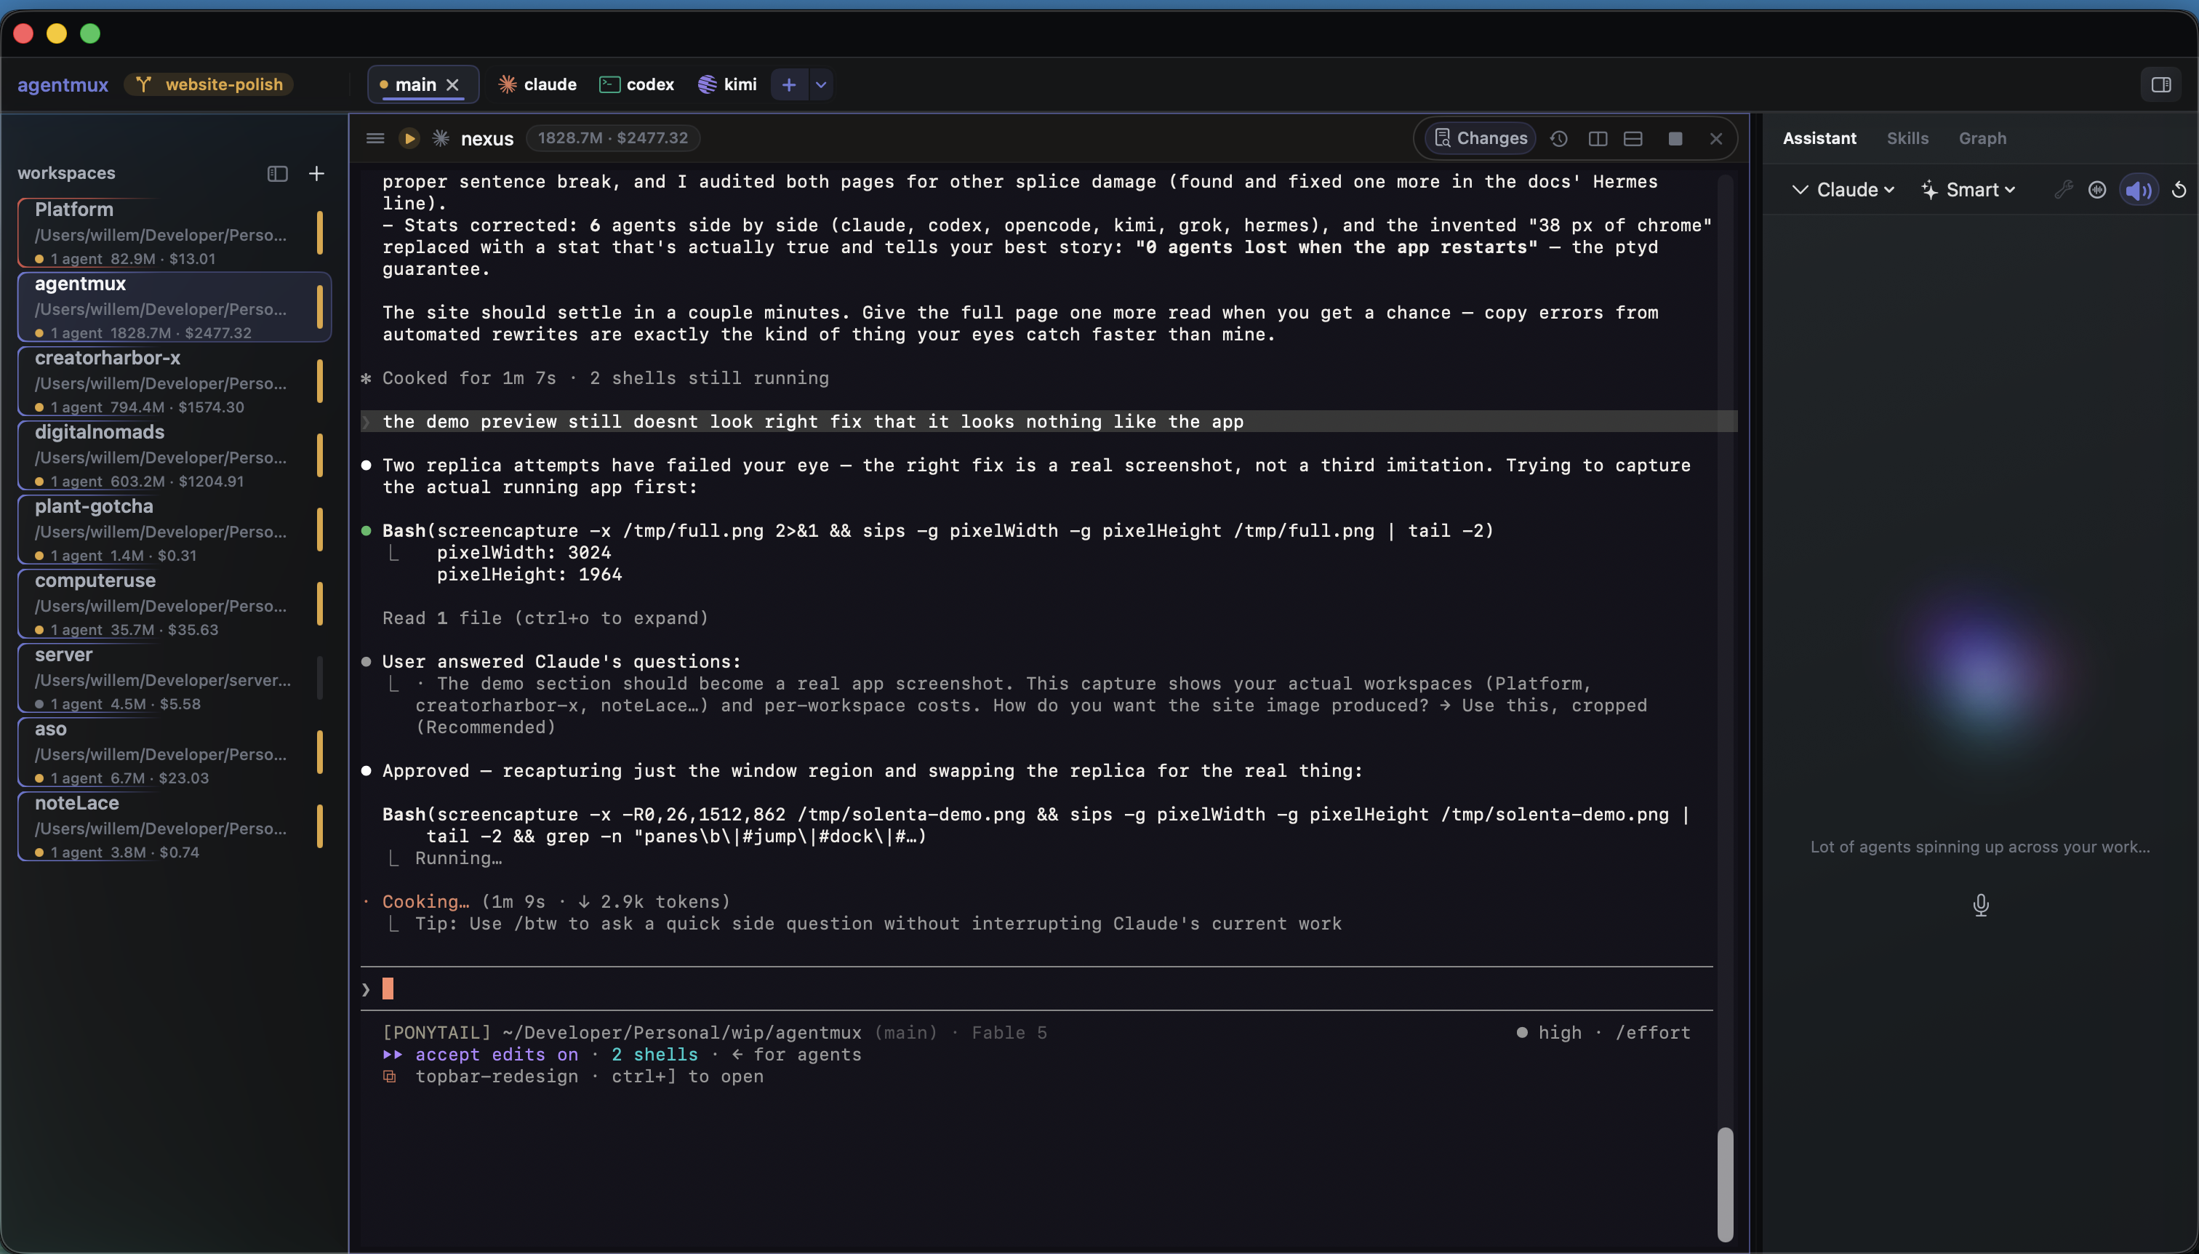Split the pane horizontally

click(x=1633, y=139)
